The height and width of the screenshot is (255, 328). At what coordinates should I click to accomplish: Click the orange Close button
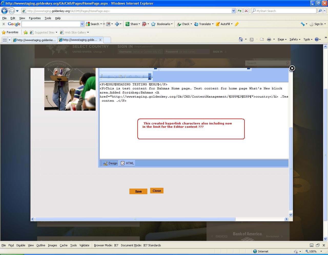pyautogui.click(x=157, y=191)
